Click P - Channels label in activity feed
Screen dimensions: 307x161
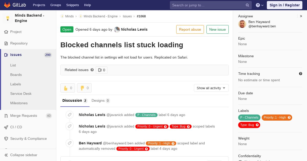tap(147, 115)
